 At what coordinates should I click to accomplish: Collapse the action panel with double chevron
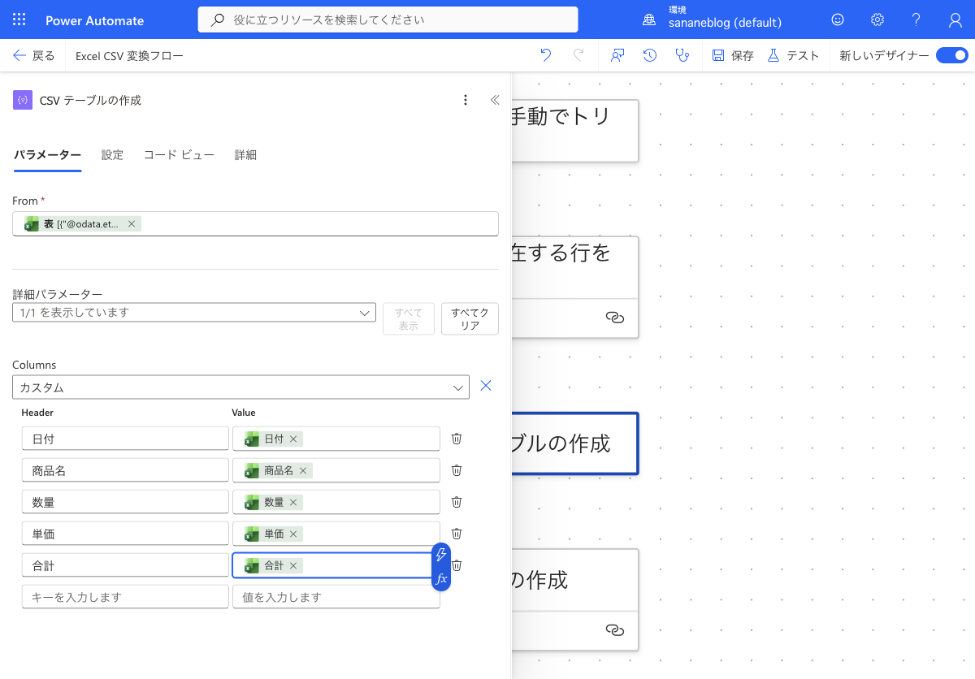tap(495, 100)
